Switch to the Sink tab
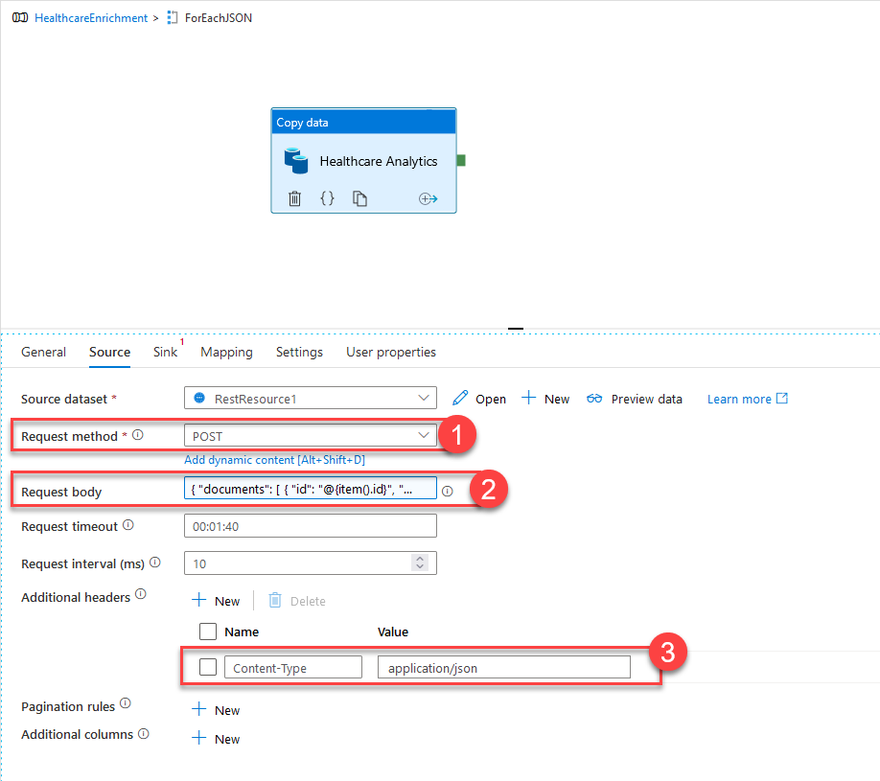The image size is (880, 781). (x=165, y=352)
